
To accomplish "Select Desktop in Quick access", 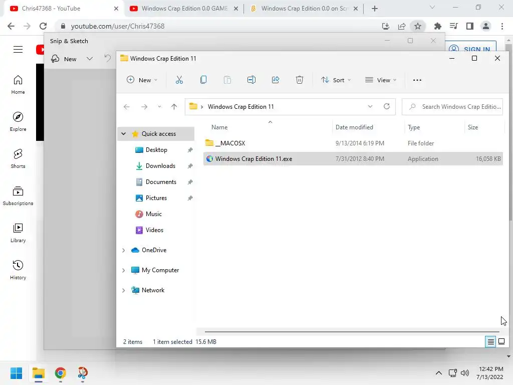I will pyautogui.click(x=156, y=149).
